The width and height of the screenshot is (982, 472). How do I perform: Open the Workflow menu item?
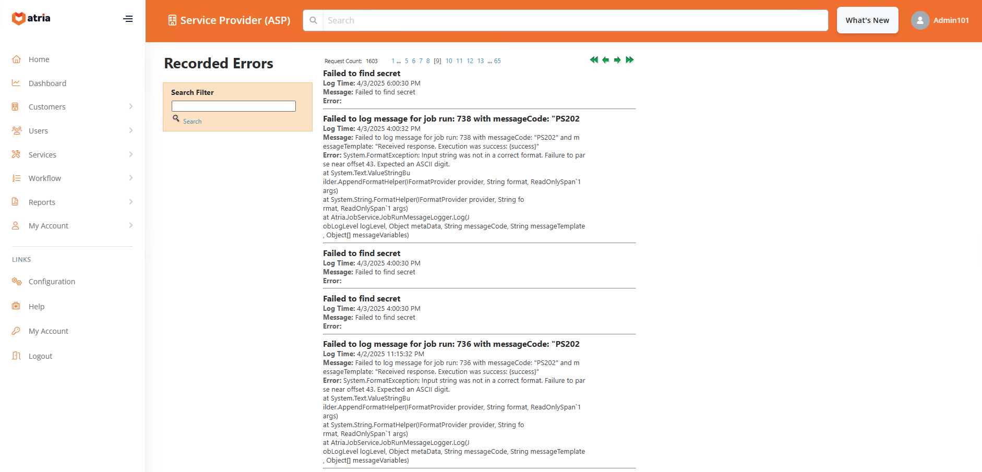45,178
